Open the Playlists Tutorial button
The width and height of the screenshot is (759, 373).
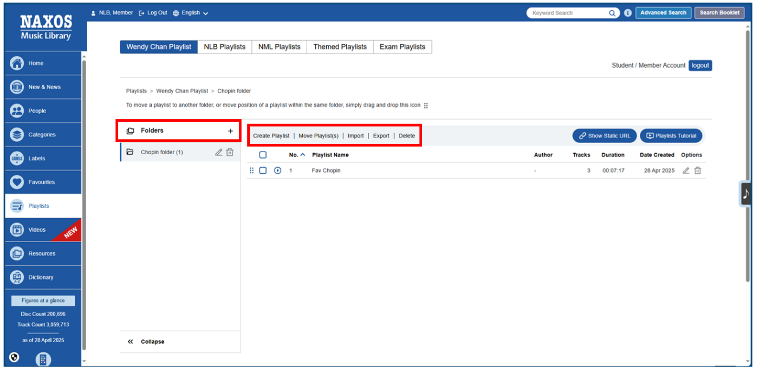pyautogui.click(x=671, y=136)
